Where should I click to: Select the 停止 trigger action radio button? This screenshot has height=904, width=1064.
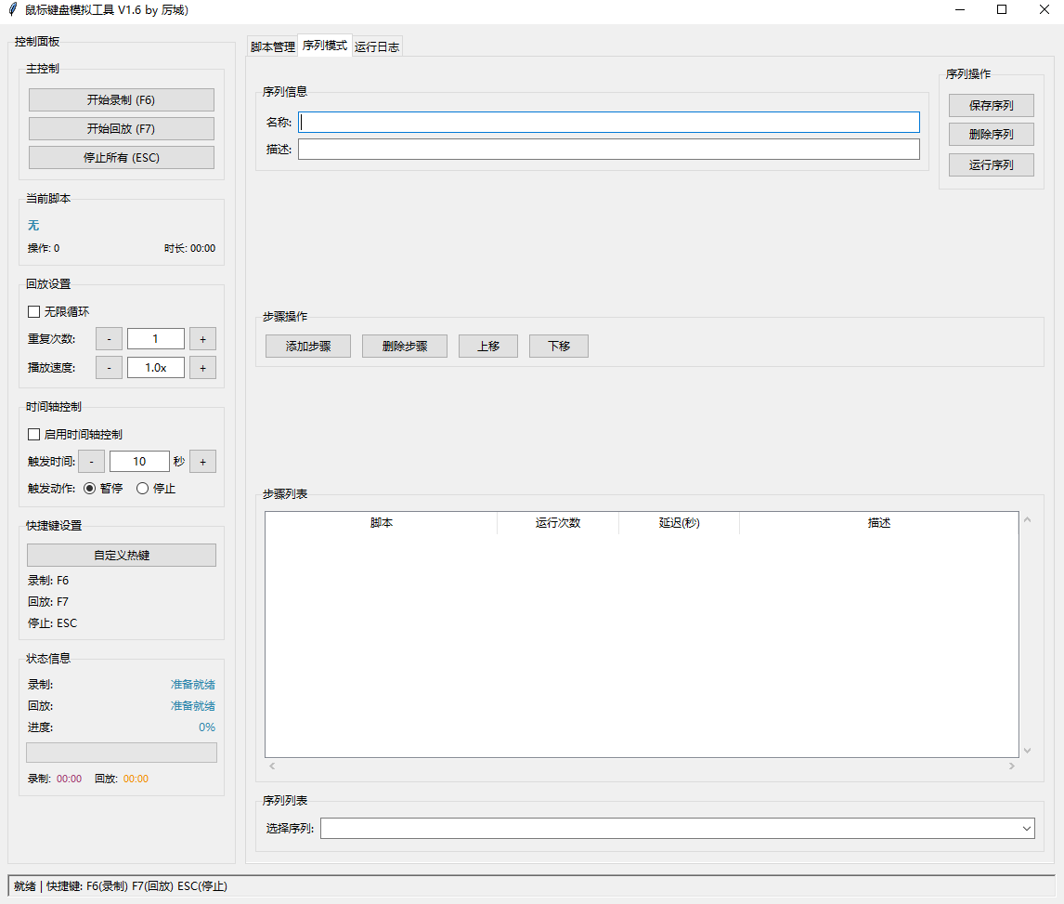(x=143, y=489)
